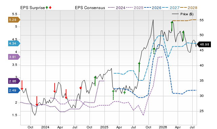Click the dashed green arrow between 2025 and Apr
Viewport: 217px width, 129px height.
click(x=113, y=95)
